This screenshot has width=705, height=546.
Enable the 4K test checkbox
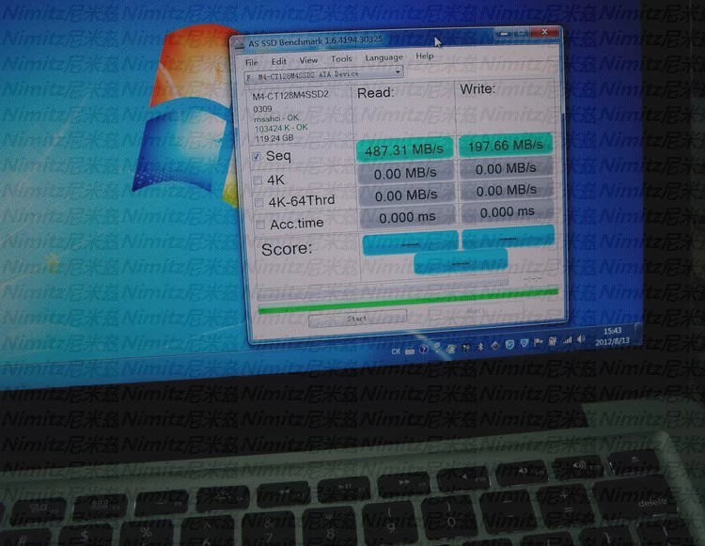coord(258,179)
